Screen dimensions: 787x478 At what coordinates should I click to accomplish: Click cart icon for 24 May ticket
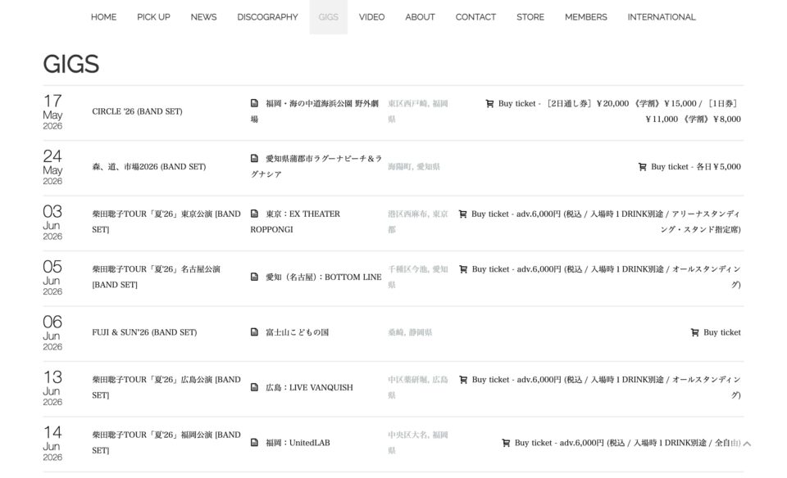[643, 167]
